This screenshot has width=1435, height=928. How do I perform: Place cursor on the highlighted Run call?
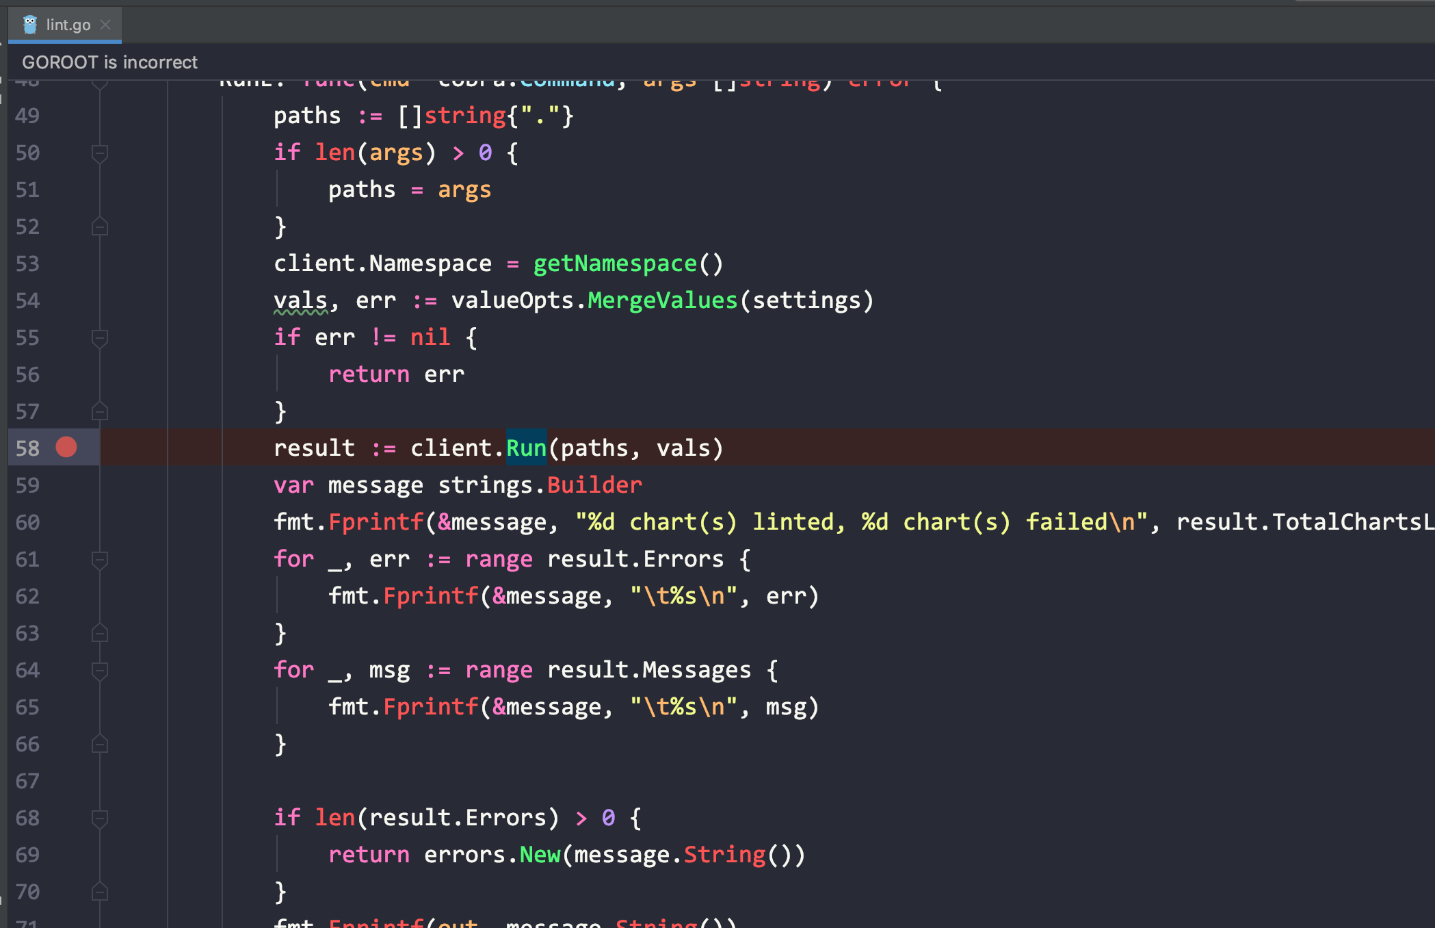pos(525,448)
